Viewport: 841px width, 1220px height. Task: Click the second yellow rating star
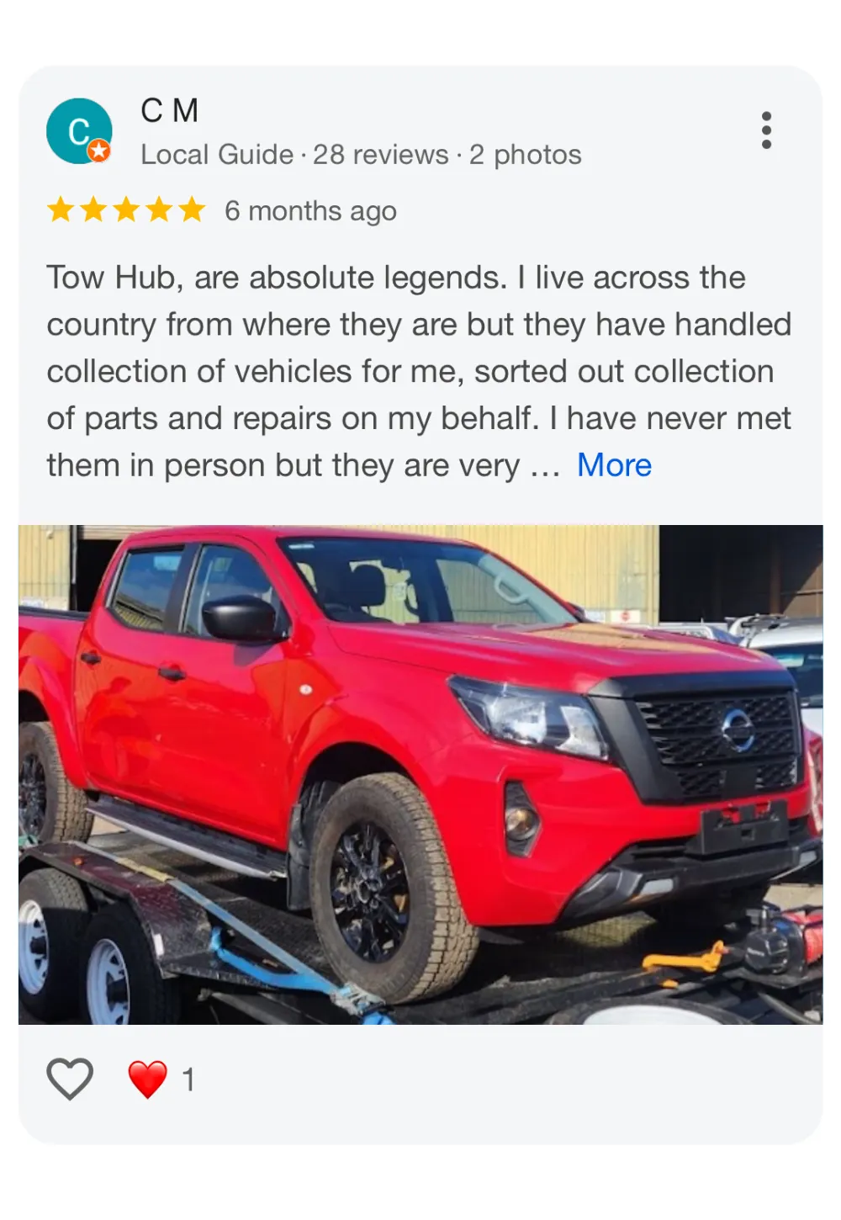click(x=93, y=210)
